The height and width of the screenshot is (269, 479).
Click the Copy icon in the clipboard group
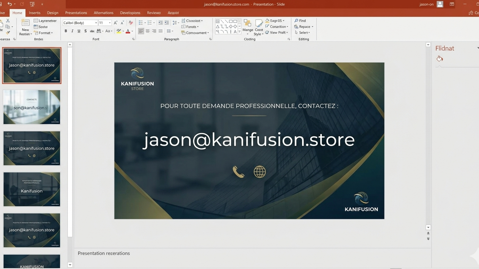click(x=8, y=27)
